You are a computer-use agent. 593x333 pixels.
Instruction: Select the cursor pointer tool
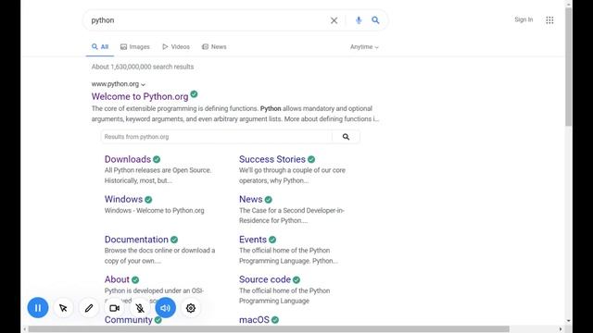tap(63, 308)
